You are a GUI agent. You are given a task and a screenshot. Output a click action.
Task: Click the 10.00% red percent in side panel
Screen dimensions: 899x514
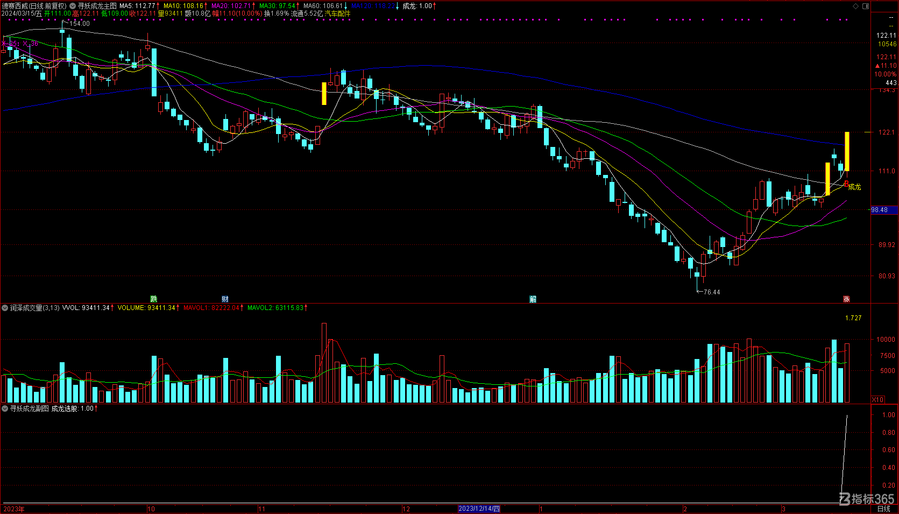tap(885, 74)
